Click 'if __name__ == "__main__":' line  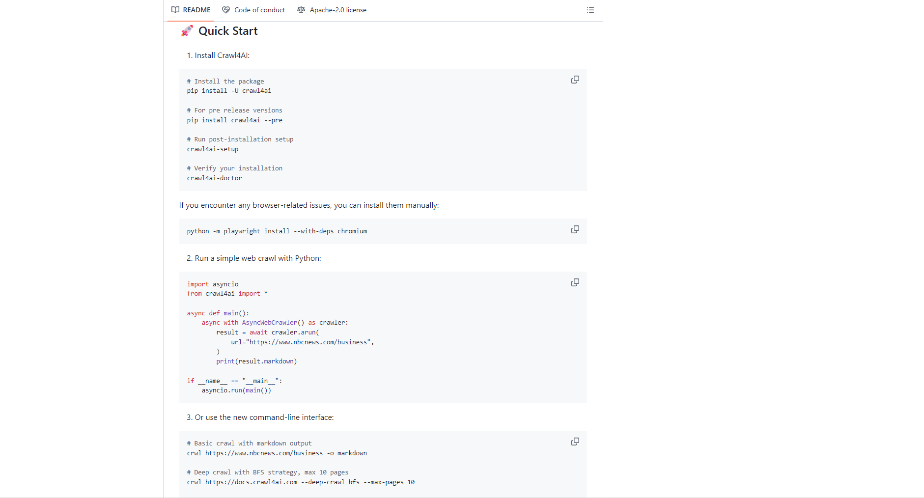[235, 381]
